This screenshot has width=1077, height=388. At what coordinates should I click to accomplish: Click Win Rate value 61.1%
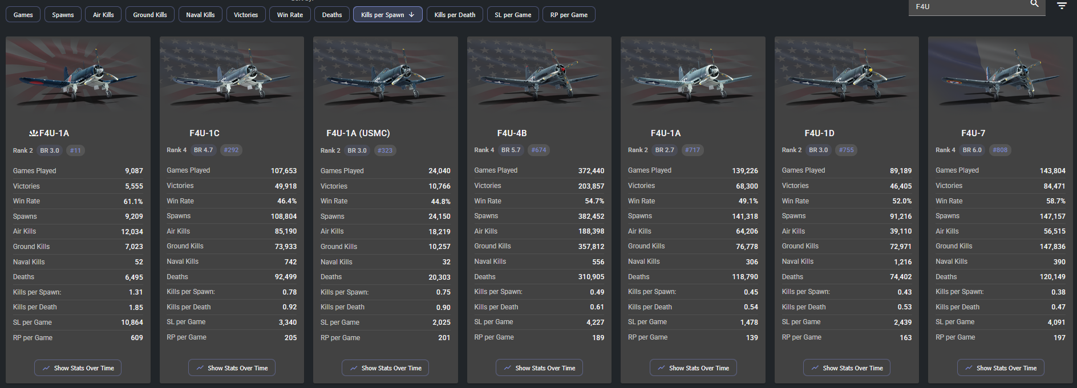coord(133,201)
